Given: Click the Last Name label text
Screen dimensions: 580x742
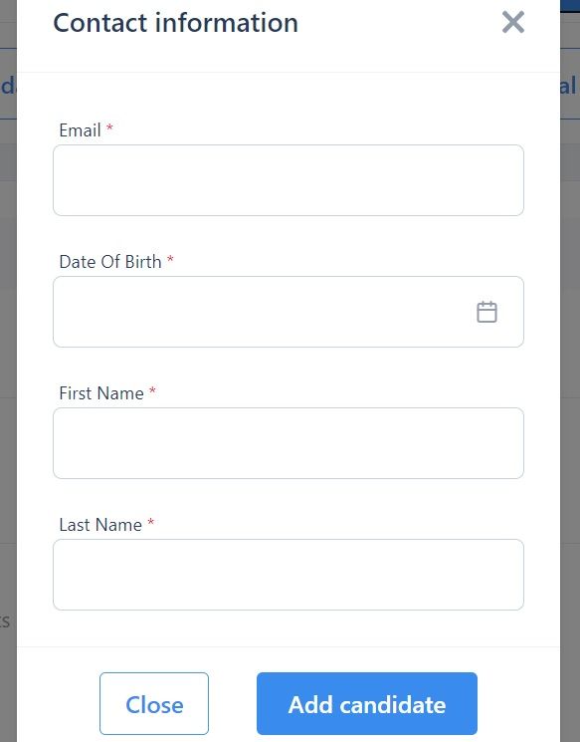Looking at the screenshot, I should [x=100, y=525].
